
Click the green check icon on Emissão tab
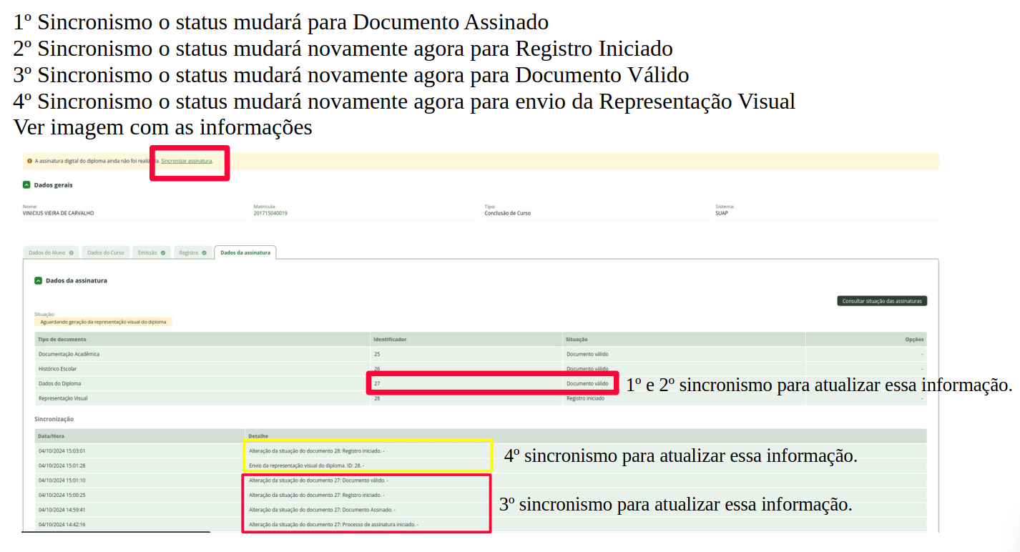163,252
